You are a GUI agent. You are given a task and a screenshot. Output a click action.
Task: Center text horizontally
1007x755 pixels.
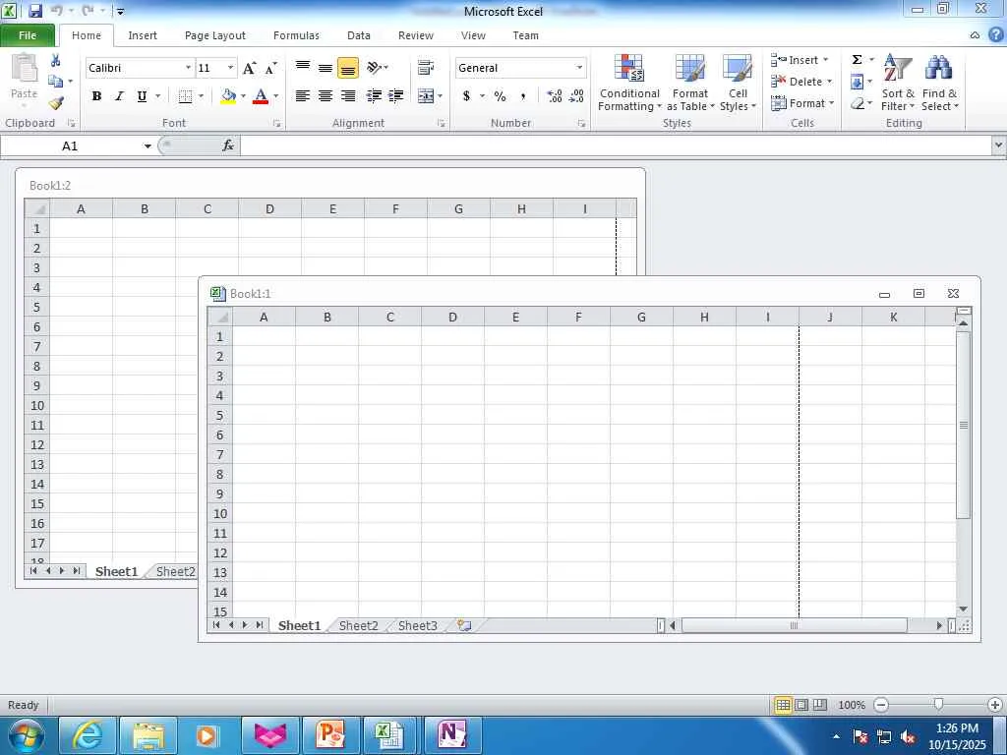(x=326, y=96)
